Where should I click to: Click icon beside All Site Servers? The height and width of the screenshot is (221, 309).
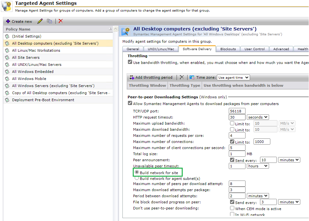(x=7, y=57)
